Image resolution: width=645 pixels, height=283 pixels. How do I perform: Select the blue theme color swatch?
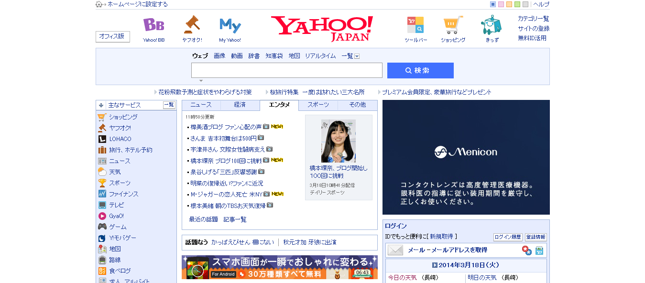(x=493, y=4)
